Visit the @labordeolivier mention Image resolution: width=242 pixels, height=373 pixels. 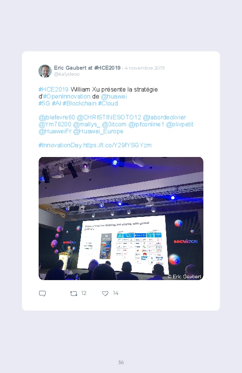(164, 117)
